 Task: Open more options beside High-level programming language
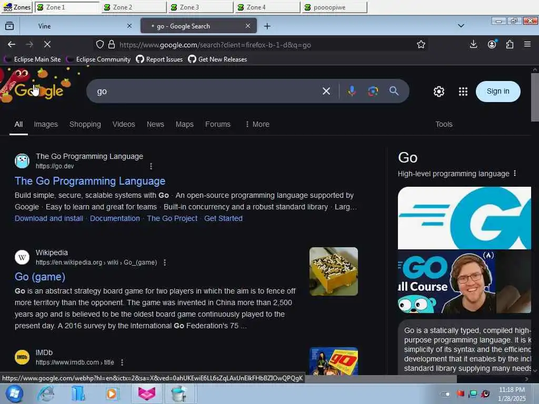pyautogui.click(x=515, y=174)
